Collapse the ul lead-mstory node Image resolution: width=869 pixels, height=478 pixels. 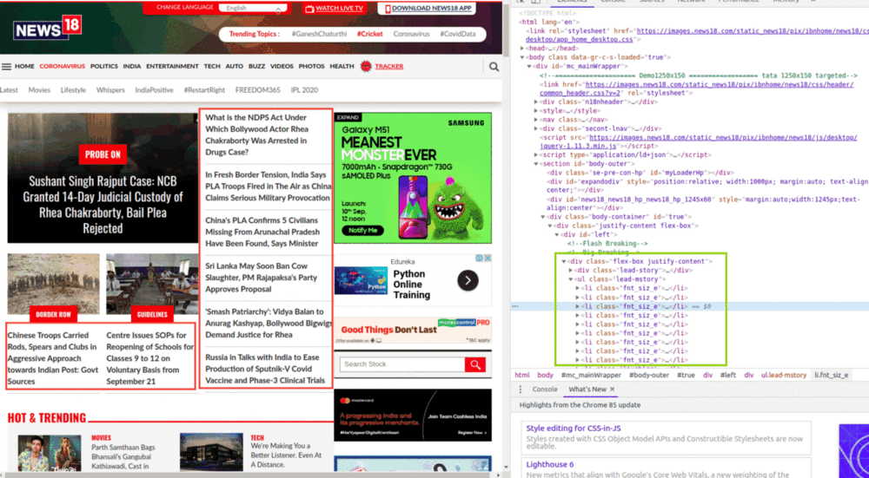pyautogui.click(x=571, y=278)
